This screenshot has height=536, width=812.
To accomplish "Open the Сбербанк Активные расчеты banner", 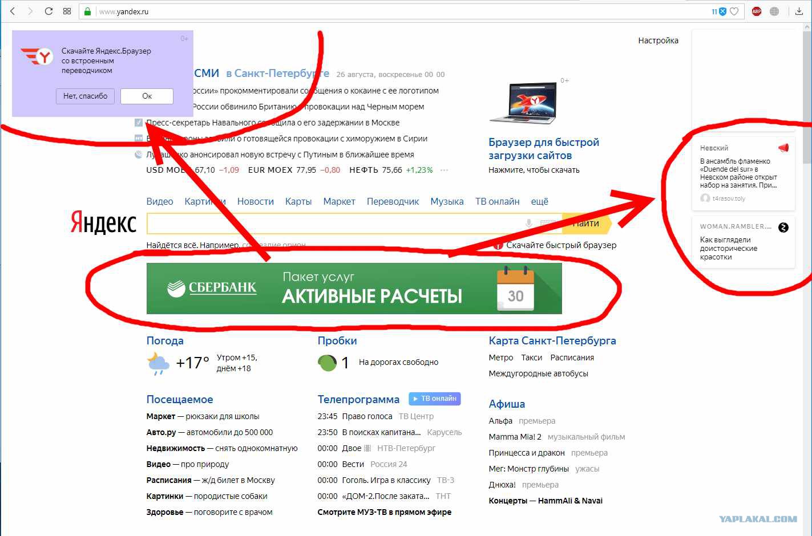I will pos(354,289).
